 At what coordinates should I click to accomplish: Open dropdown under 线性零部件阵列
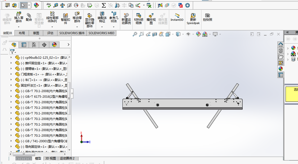(x=52, y=27)
